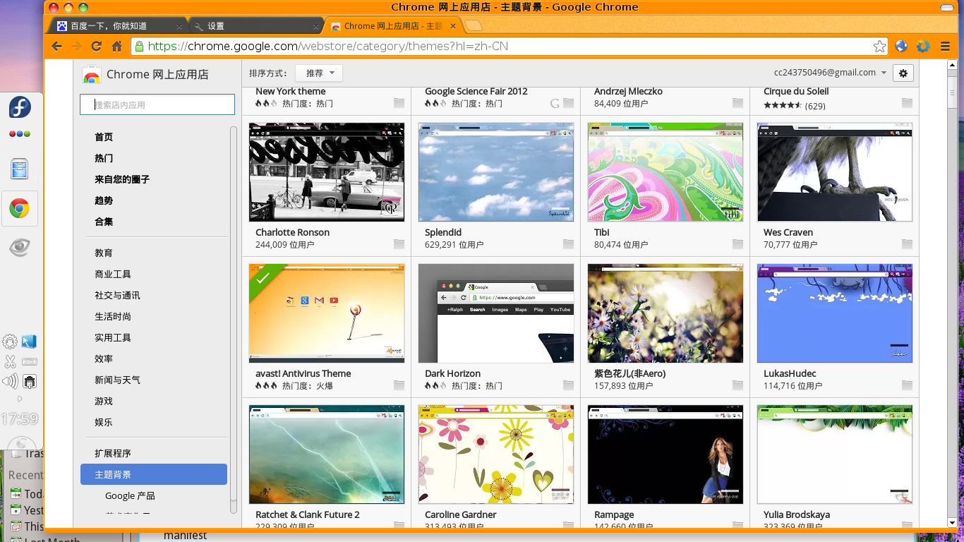Go to 首页 in the sidebar
This screenshot has width=964, height=542.
point(104,137)
